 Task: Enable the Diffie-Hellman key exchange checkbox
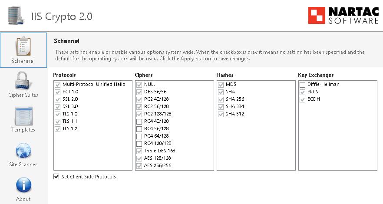tap(303, 85)
